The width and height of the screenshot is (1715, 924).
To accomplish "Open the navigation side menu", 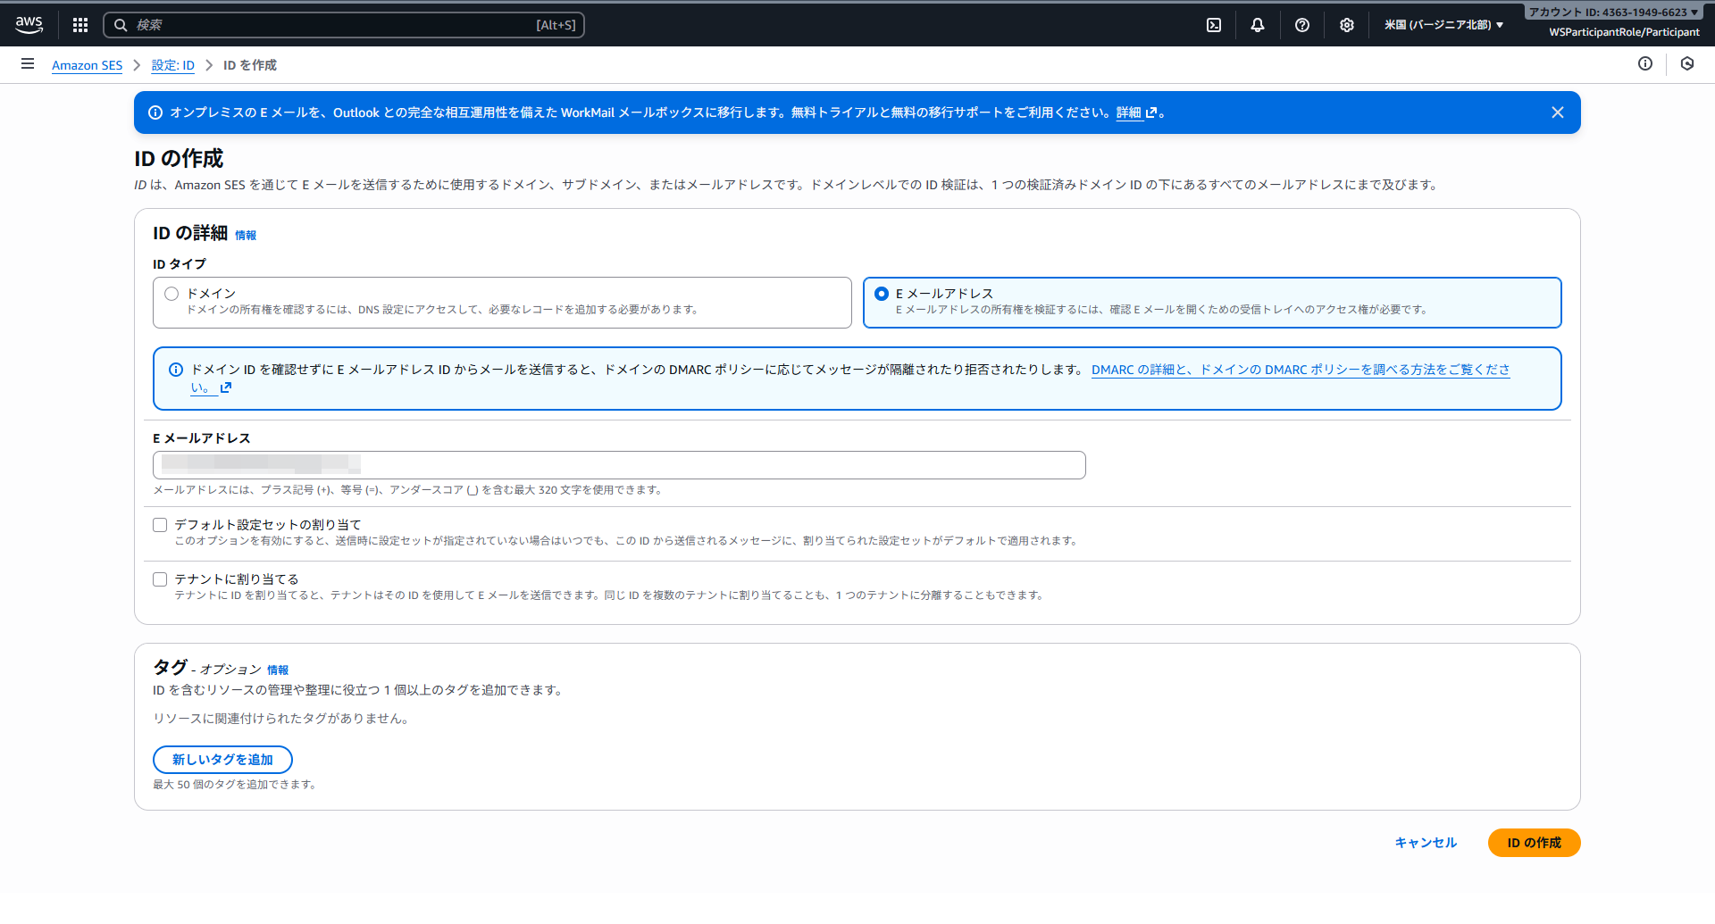I will 28,64.
